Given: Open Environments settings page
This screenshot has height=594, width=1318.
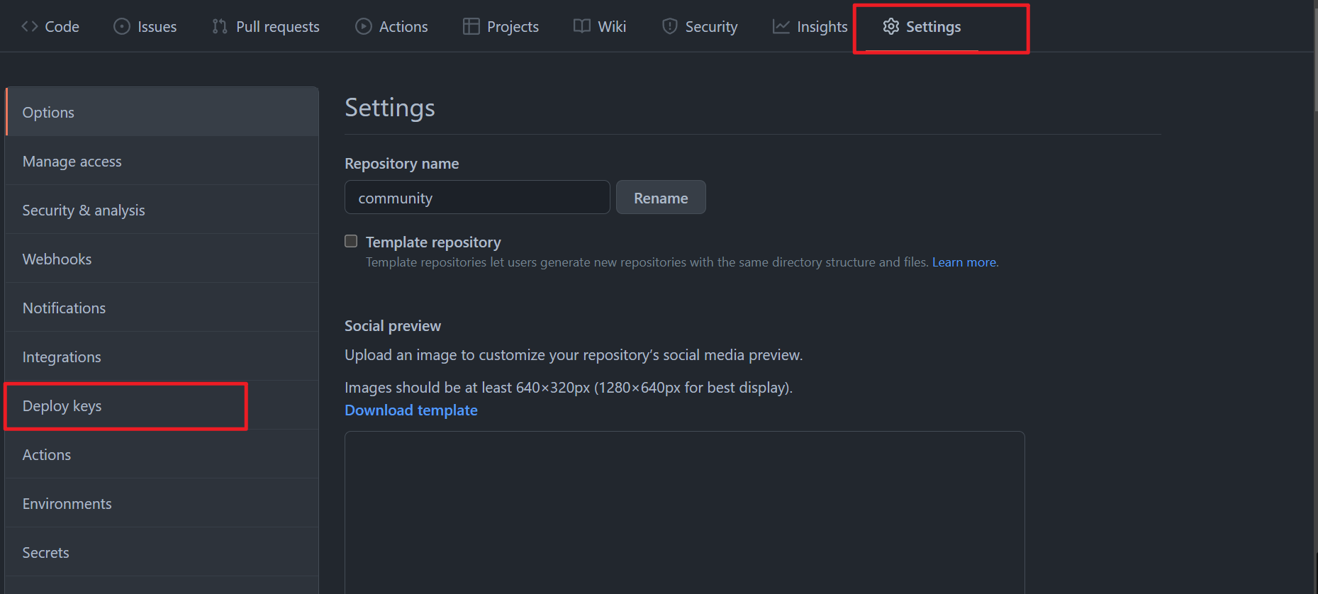Looking at the screenshot, I should coord(162,503).
